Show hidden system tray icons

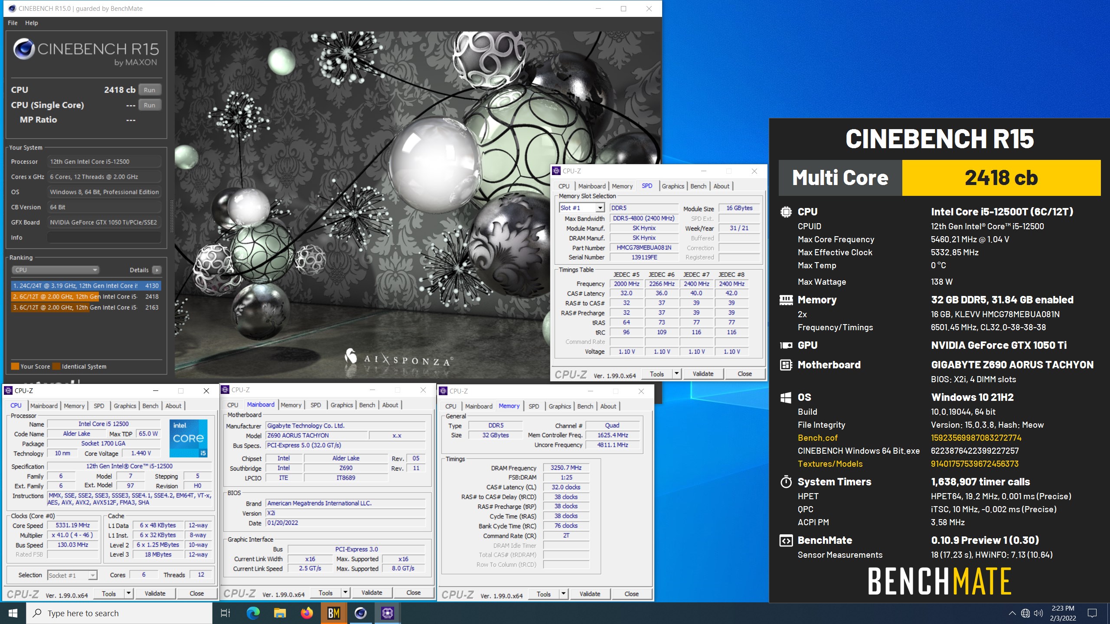1012,613
